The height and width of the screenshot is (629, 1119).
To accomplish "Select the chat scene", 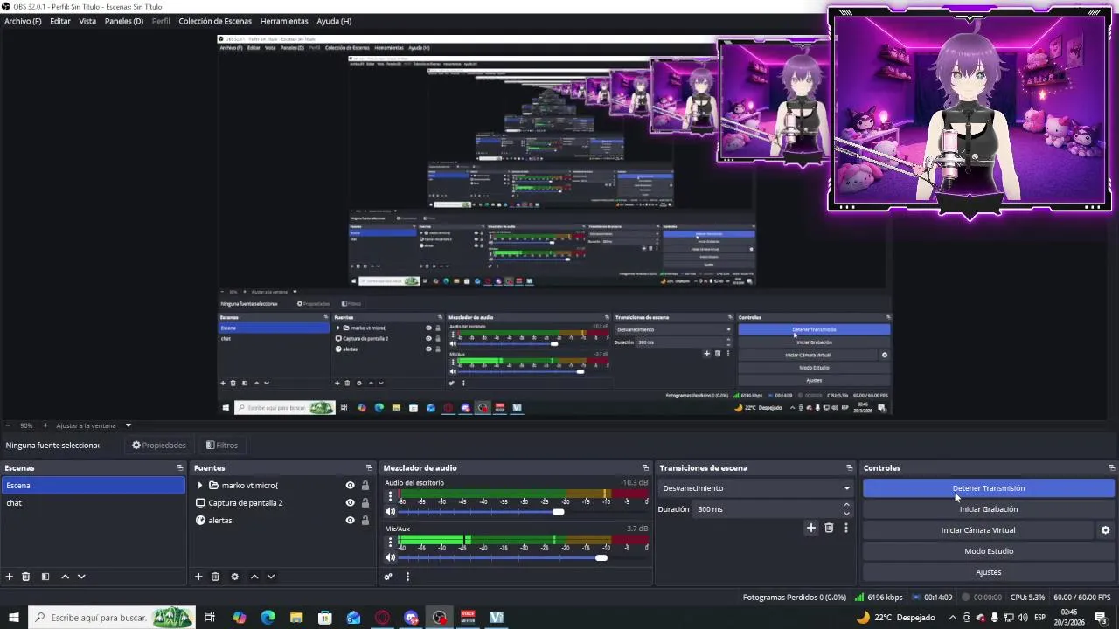I will (x=93, y=503).
